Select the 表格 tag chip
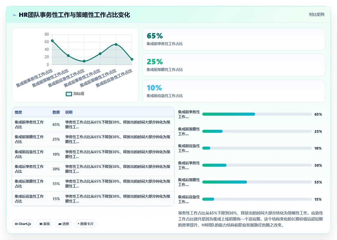Screen dimensions: 337x240 pos(45,224)
